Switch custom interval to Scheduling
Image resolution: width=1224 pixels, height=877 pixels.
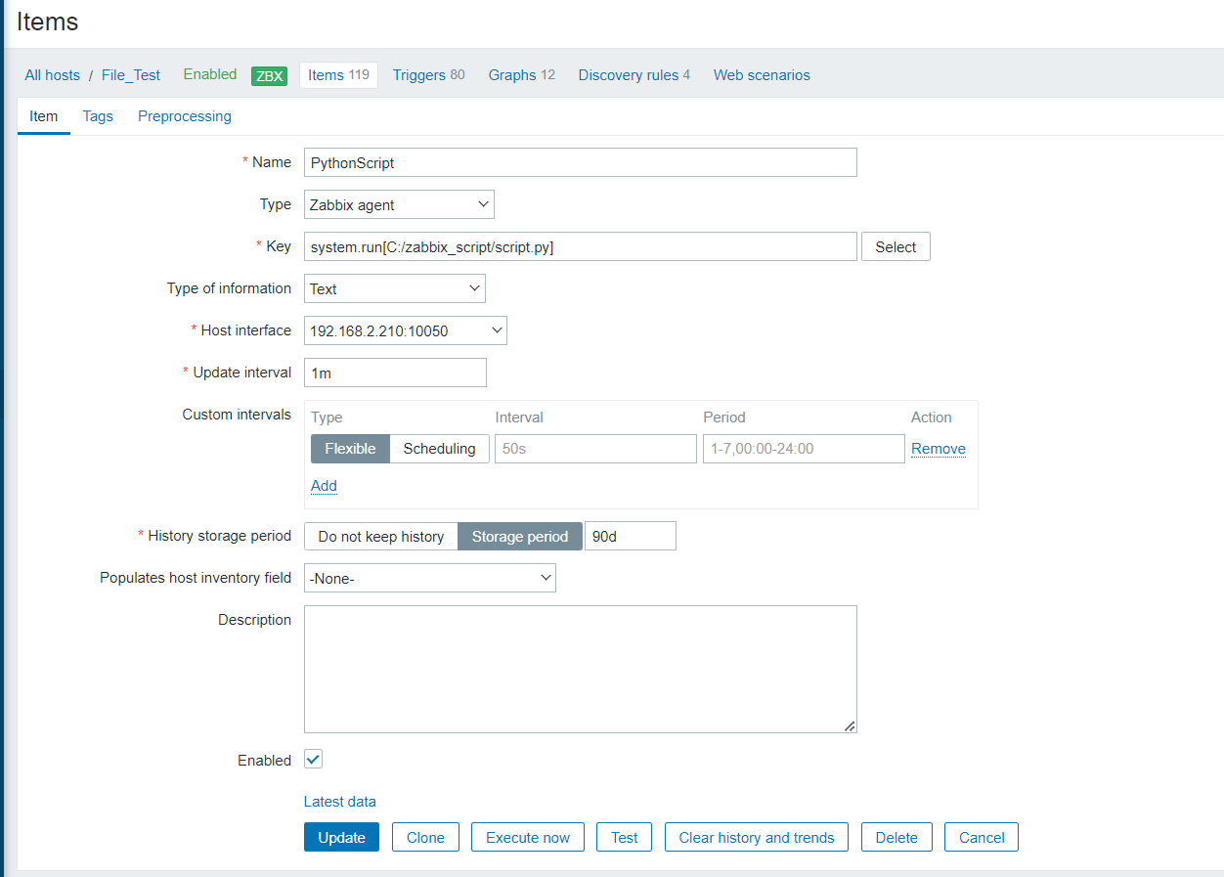(x=439, y=449)
